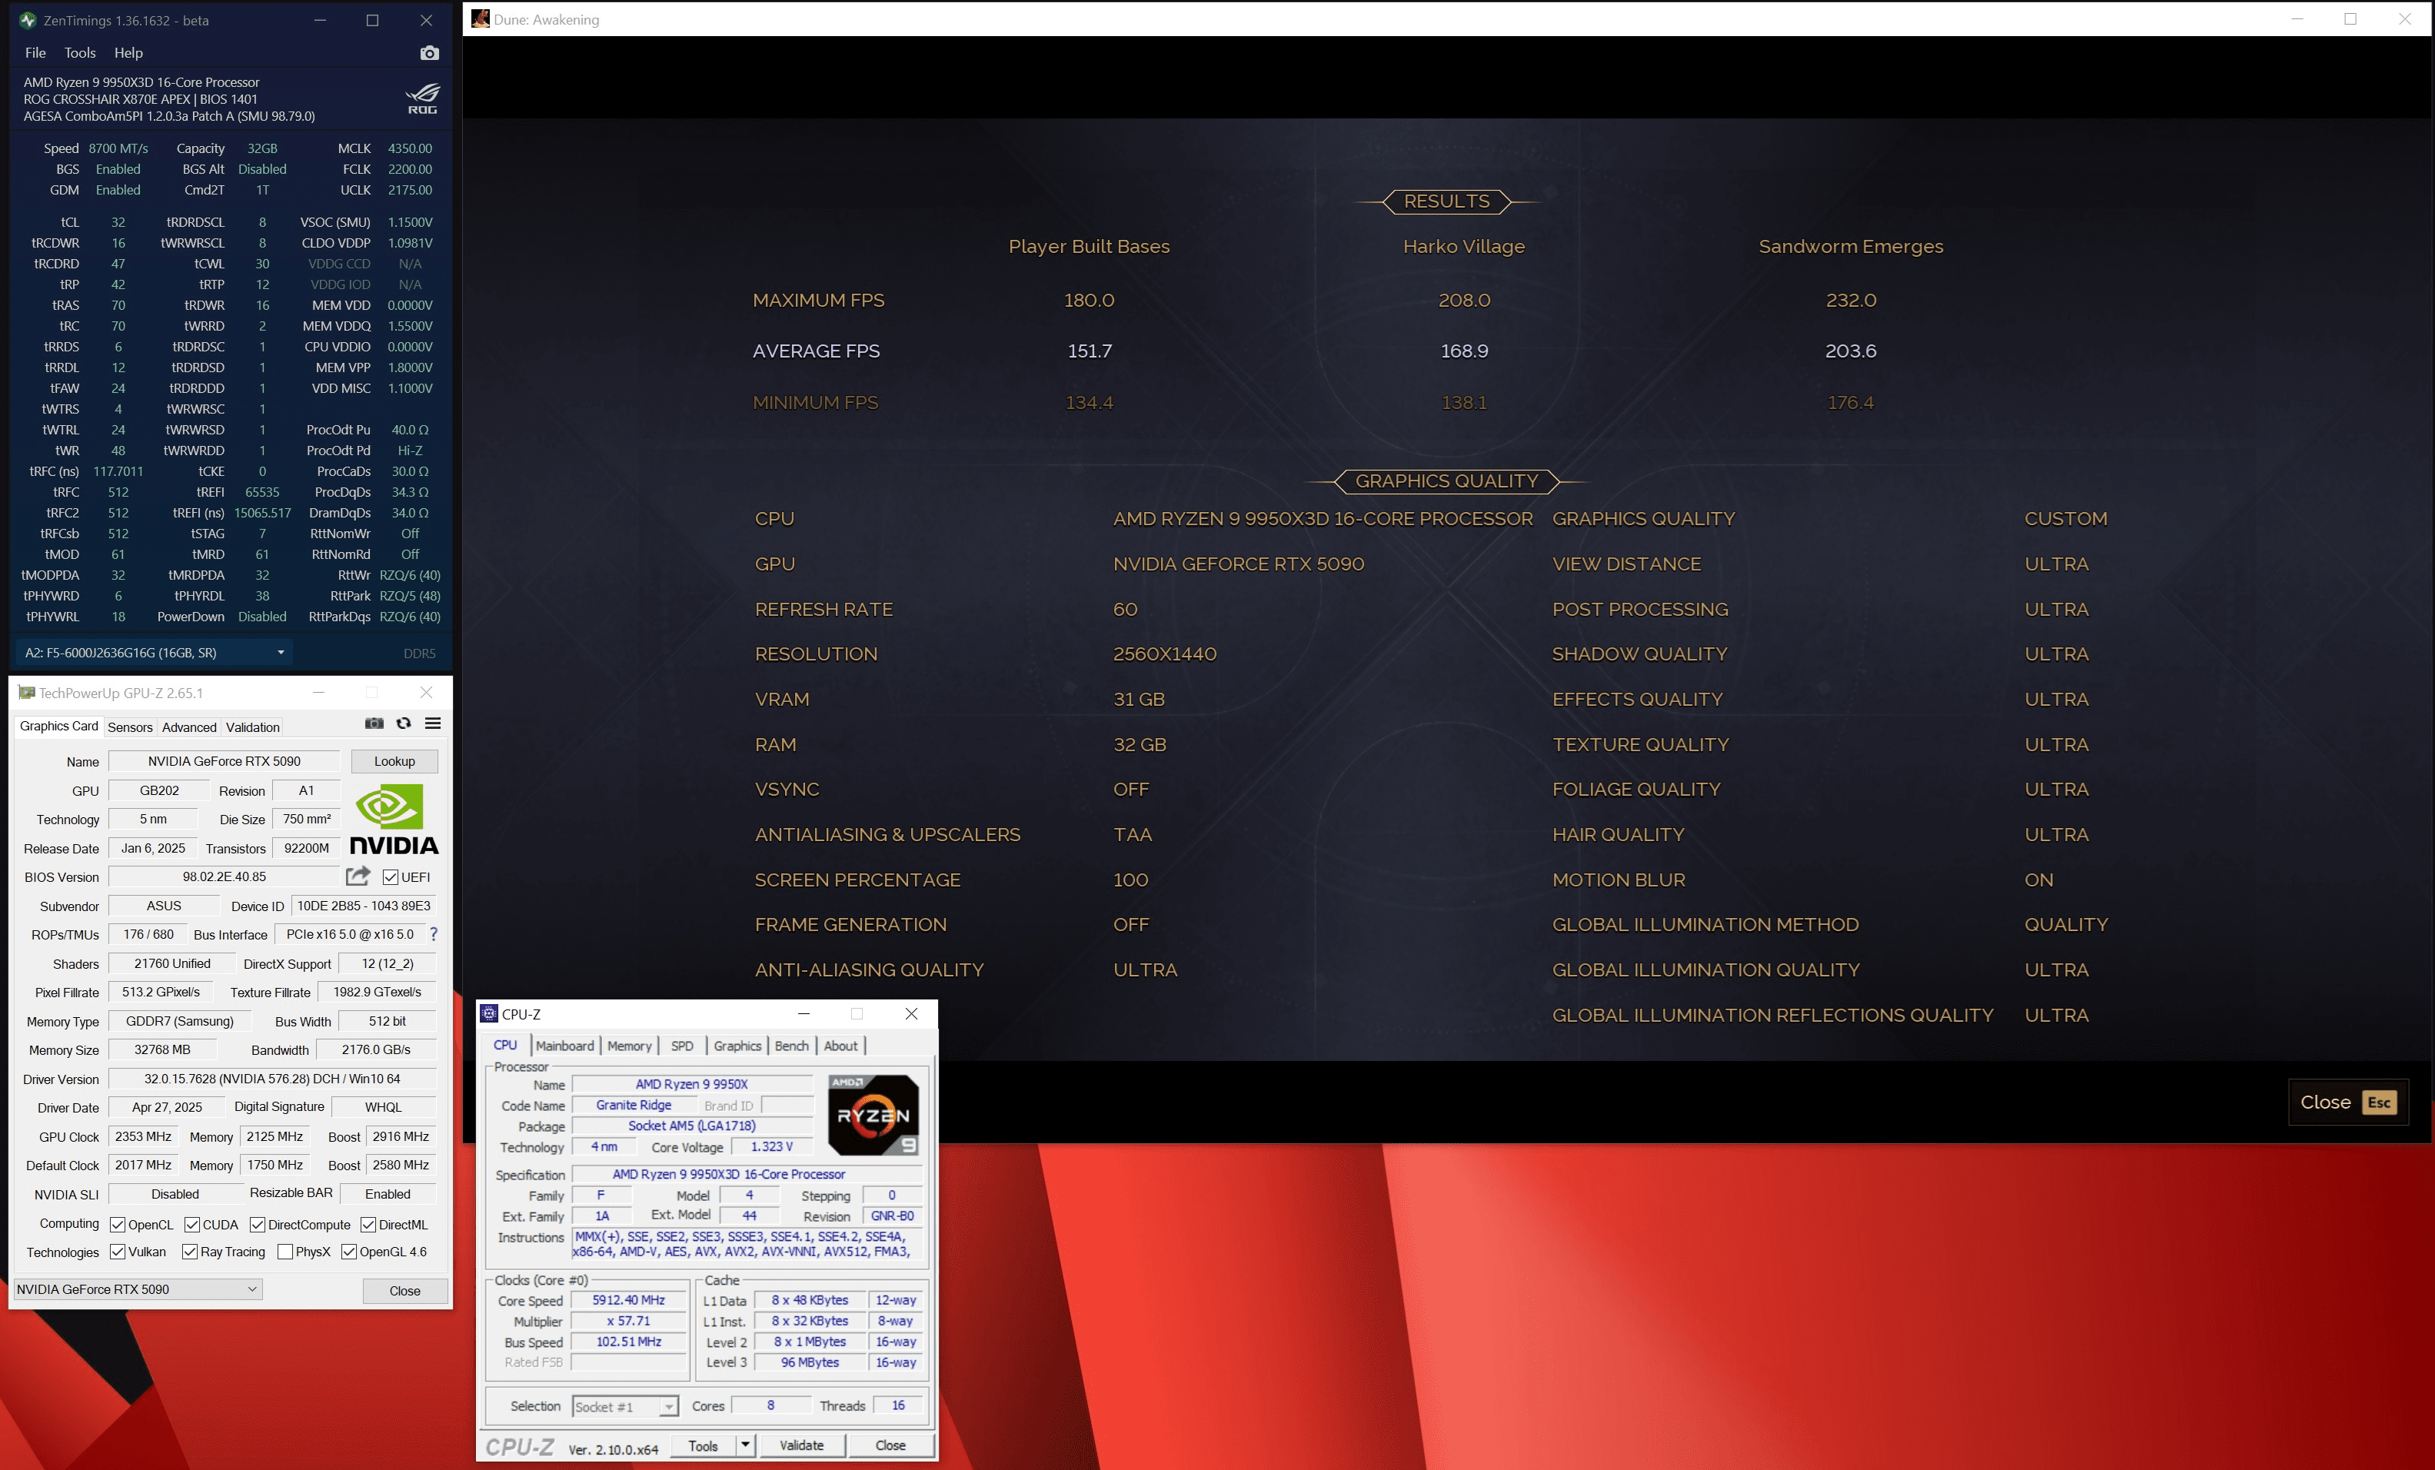
Task: Open the File menu in ZenTimings
Action: (x=35, y=52)
